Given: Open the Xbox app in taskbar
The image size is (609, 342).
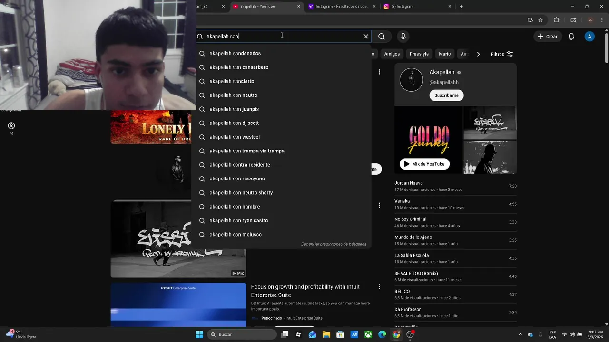Looking at the screenshot, I should [368, 334].
